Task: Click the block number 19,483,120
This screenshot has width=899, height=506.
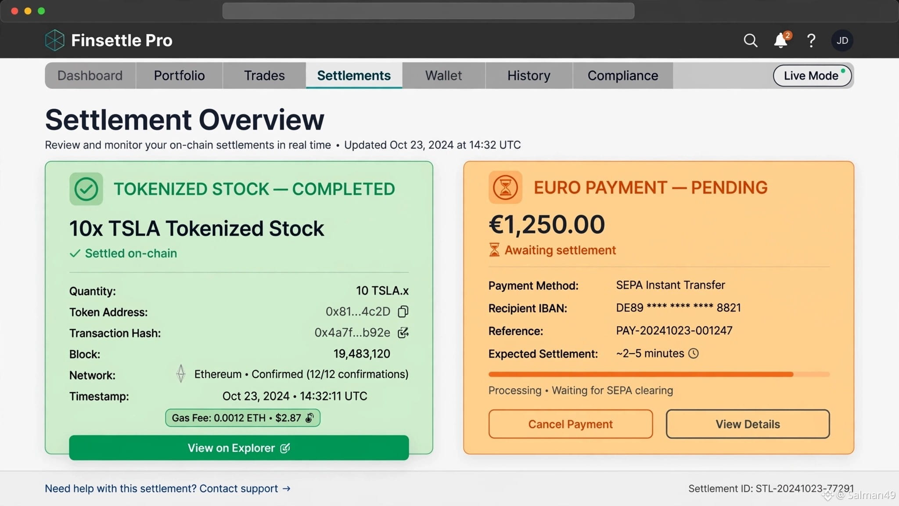Action: [362, 354]
